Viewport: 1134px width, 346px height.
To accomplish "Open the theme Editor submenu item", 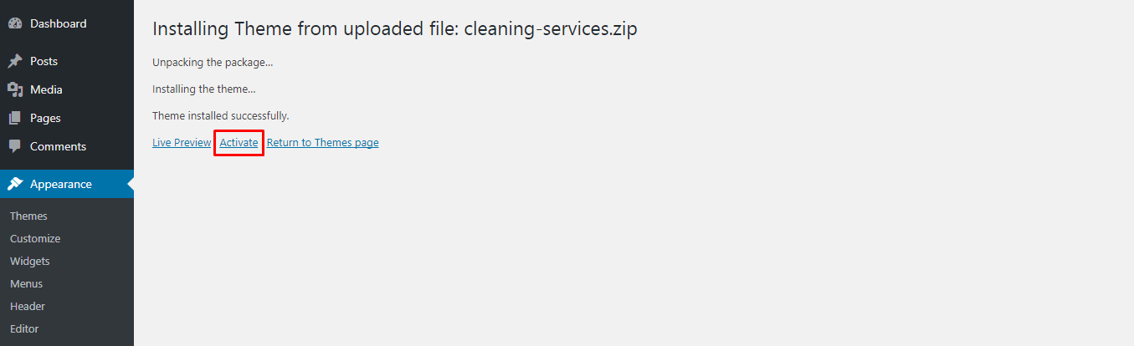I will click(x=24, y=329).
